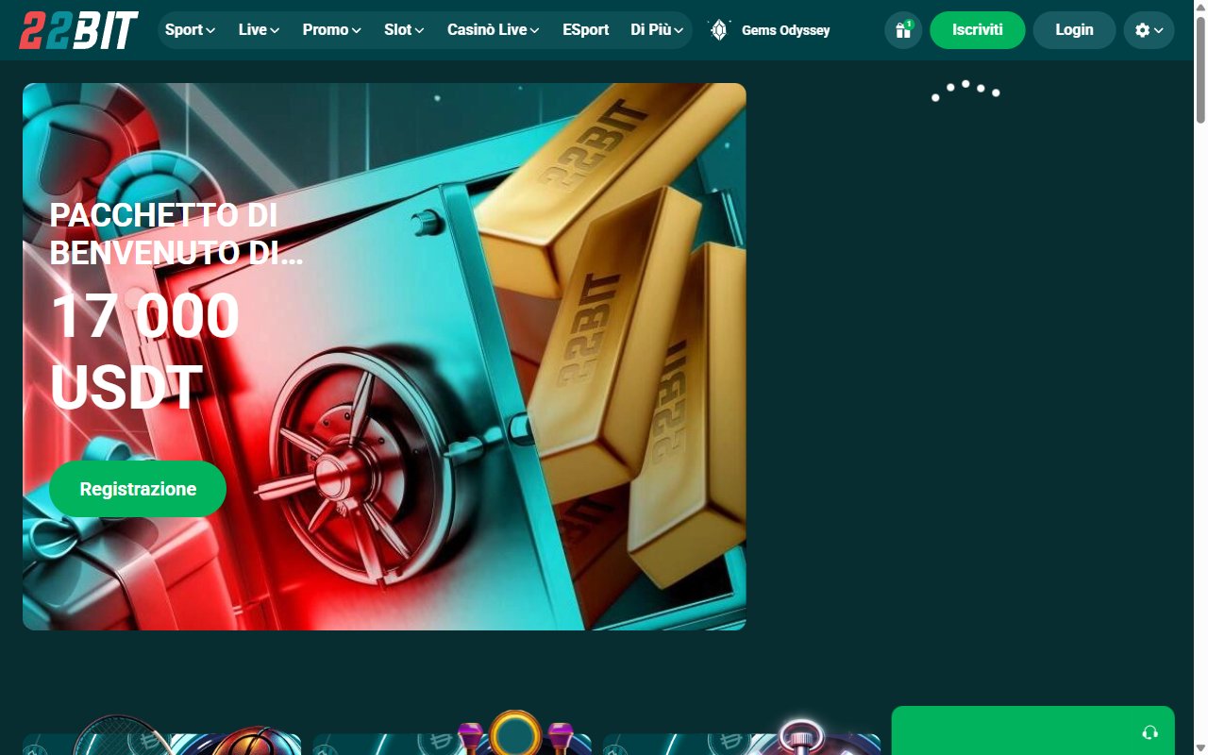The image size is (1208, 755).
Task: Go to the ESport section
Action: tap(585, 30)
